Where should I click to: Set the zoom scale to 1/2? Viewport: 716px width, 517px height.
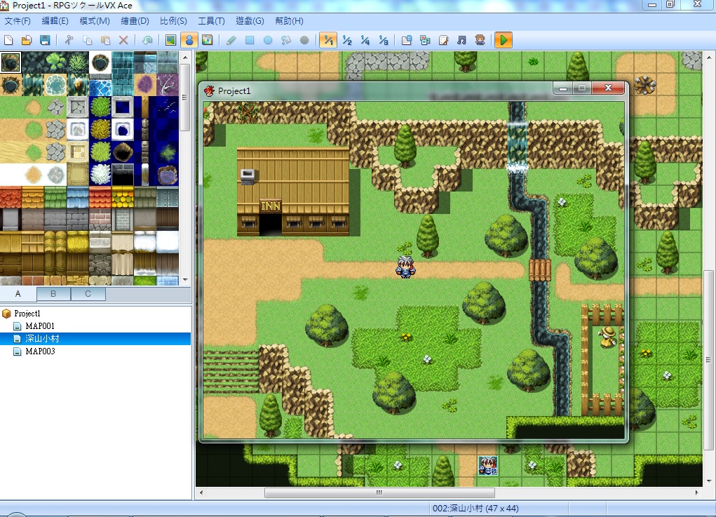click(x=346, y=40)
